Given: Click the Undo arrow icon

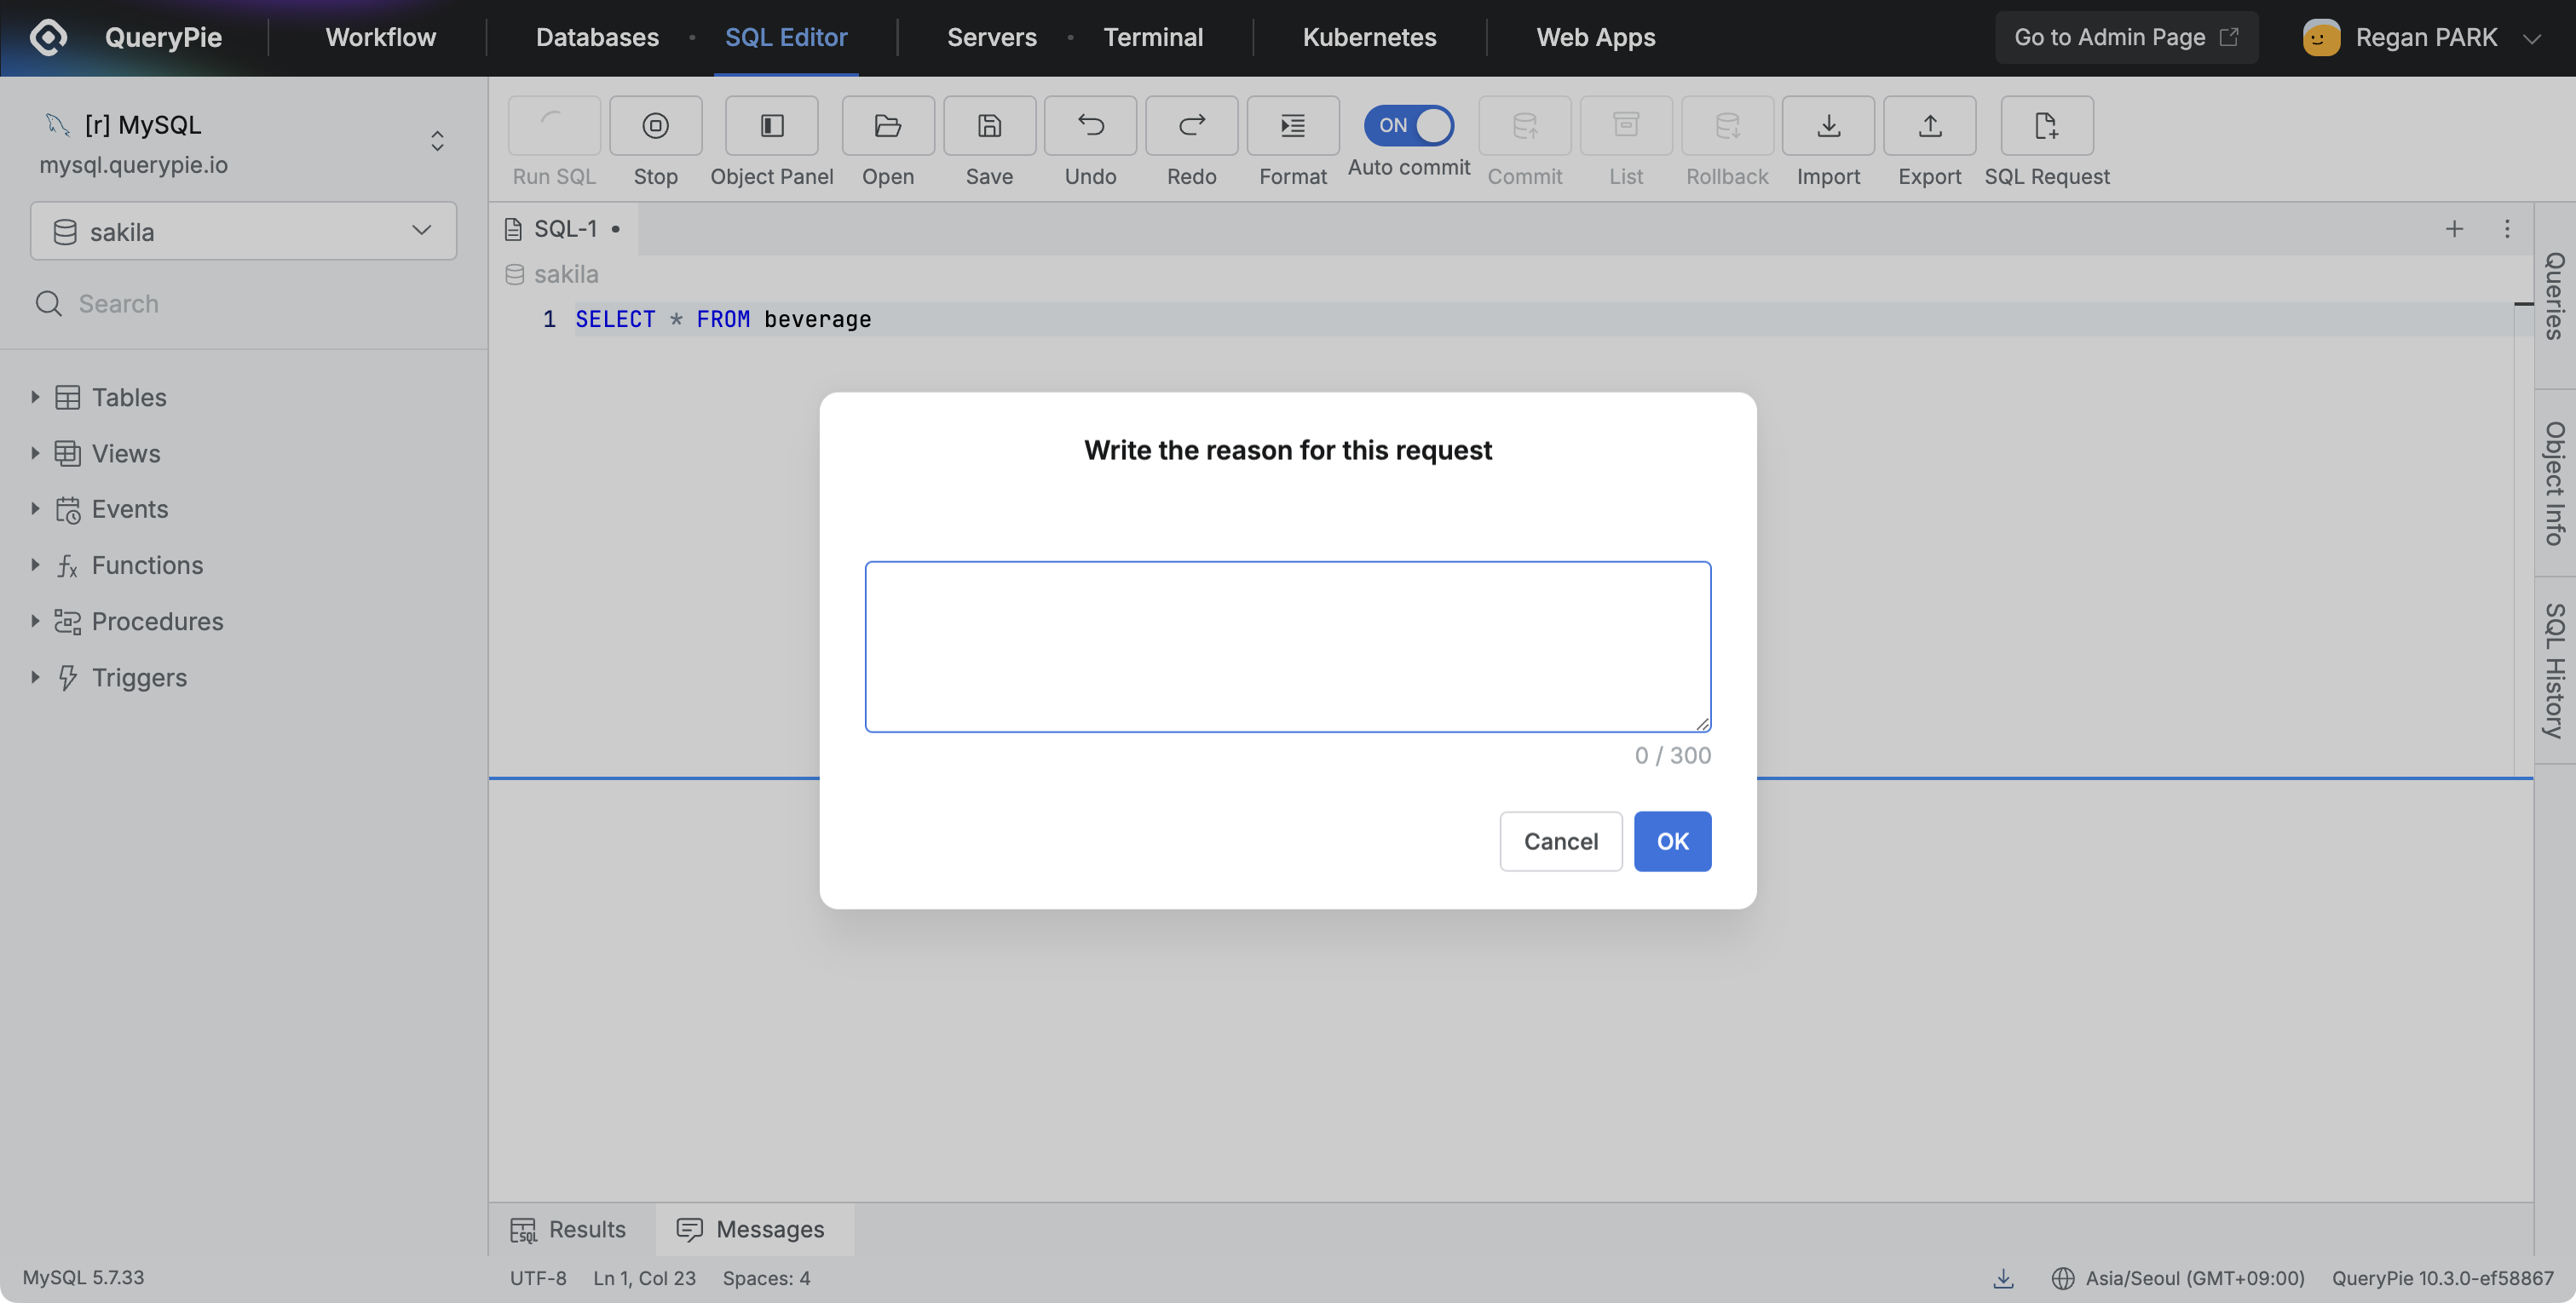Looking at the screenshot, I should (1090, 126).
